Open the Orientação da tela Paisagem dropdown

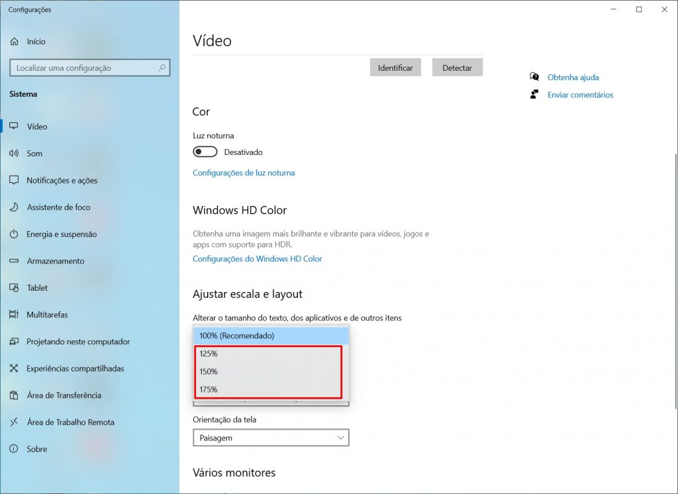[x=271, y=438]
